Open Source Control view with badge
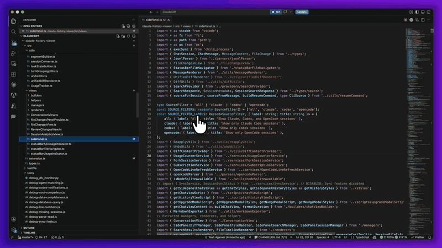 click(13, 42)
